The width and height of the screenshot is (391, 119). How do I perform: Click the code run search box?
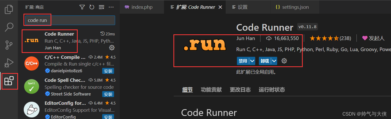(x=70, y=20)
